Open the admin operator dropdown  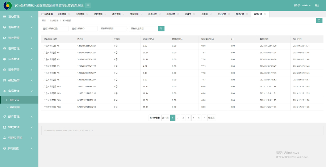point(302,5)
